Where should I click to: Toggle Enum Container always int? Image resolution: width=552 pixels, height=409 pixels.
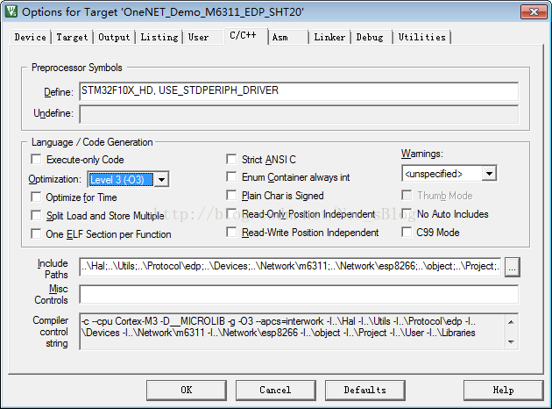231,176
